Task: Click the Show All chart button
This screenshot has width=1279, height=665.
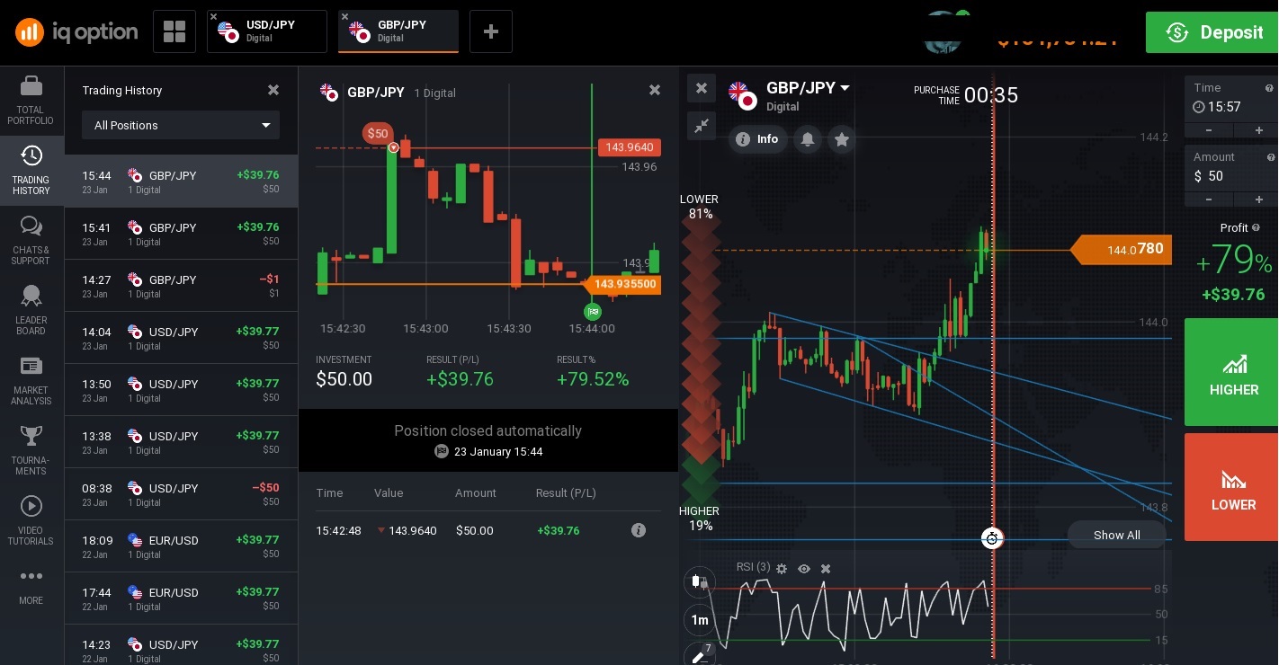Action: pyautogui.click(x=1117, y=535)
